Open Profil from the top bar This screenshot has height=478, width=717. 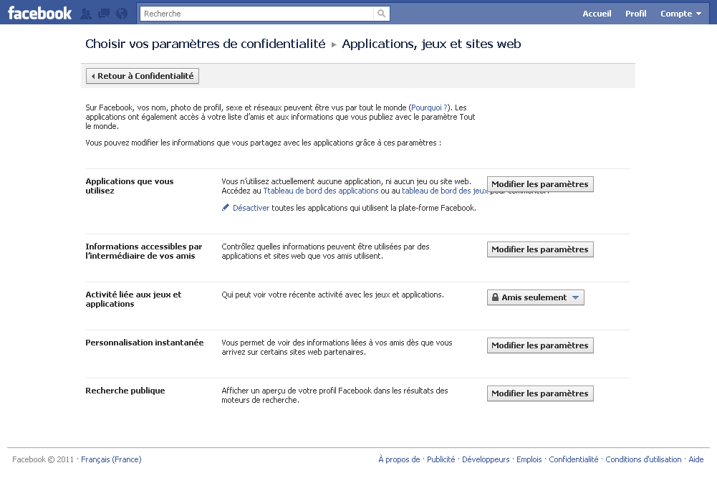(635, 14)
